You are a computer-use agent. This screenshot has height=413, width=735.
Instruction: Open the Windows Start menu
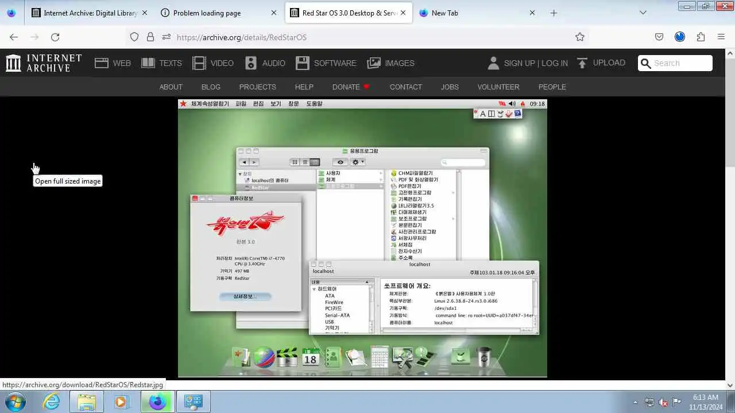[16, 402]
